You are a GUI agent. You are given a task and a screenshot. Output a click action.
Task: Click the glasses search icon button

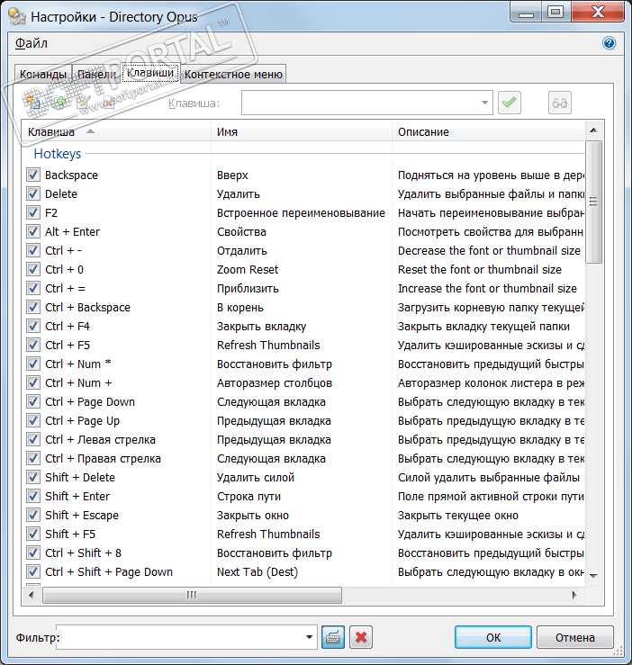[x=559, y=103]
